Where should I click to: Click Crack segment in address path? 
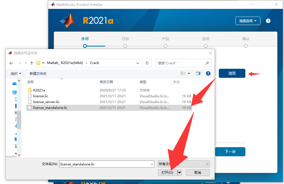click(95, 63)
